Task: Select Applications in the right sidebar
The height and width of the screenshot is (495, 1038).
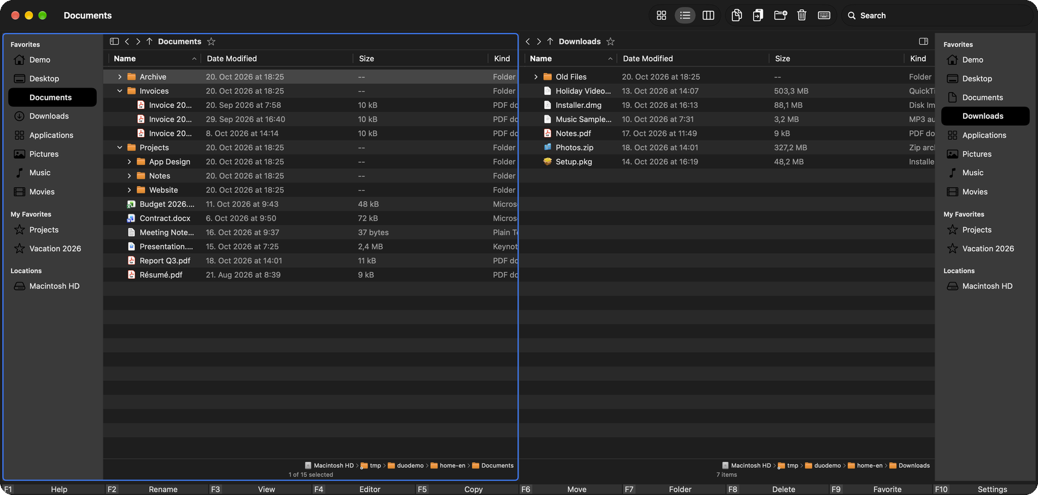Action: point(986,135)
